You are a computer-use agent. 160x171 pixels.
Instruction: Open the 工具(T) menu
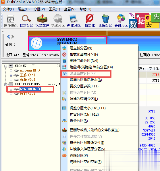coord(54,9)
